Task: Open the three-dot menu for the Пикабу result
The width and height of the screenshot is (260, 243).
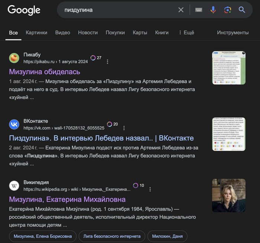Action: coord(108,62)
